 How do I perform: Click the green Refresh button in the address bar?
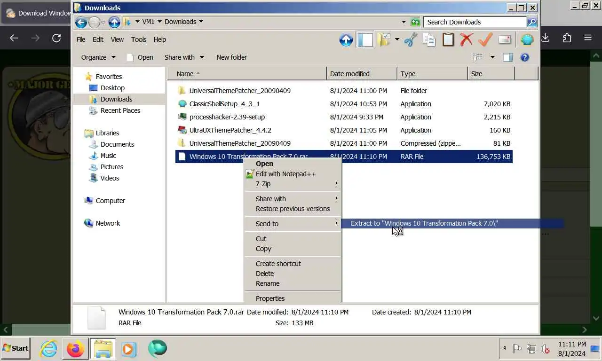point(415,22)
